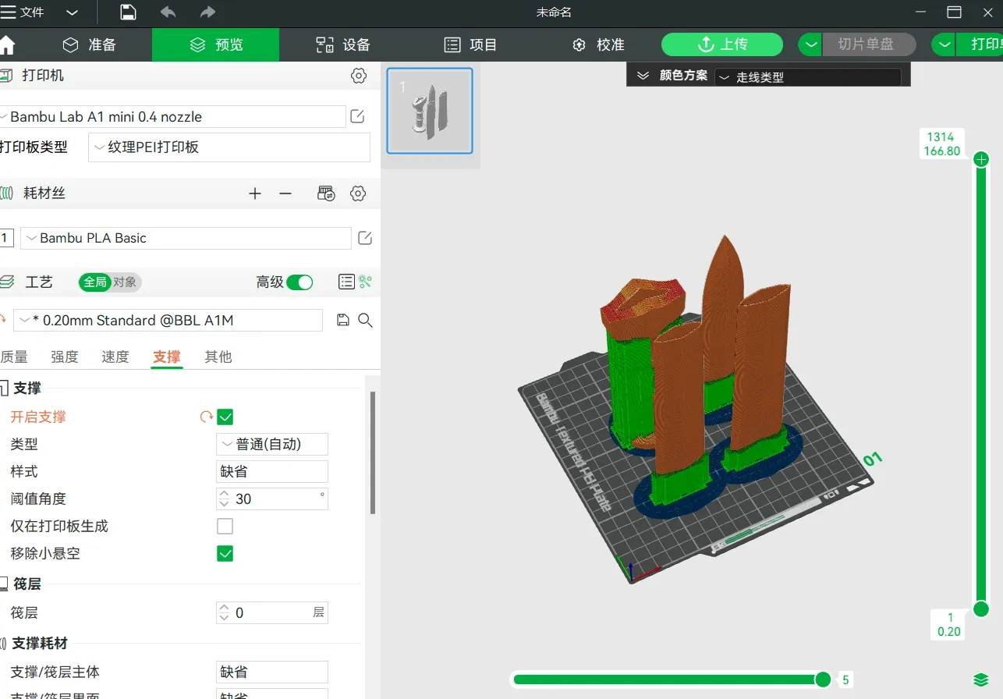Click the horizontal move slider handle
Image resolution: width=1003 pixels, height=699 pixels.
click(x=823, y=679)
